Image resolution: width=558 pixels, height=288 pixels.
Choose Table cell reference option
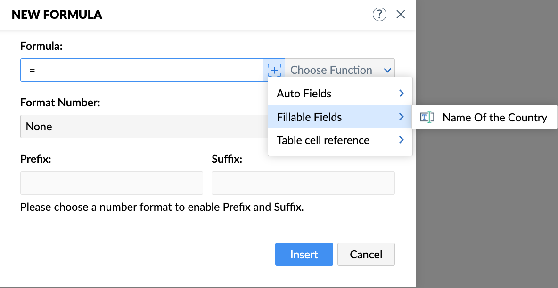coord(323,140)
